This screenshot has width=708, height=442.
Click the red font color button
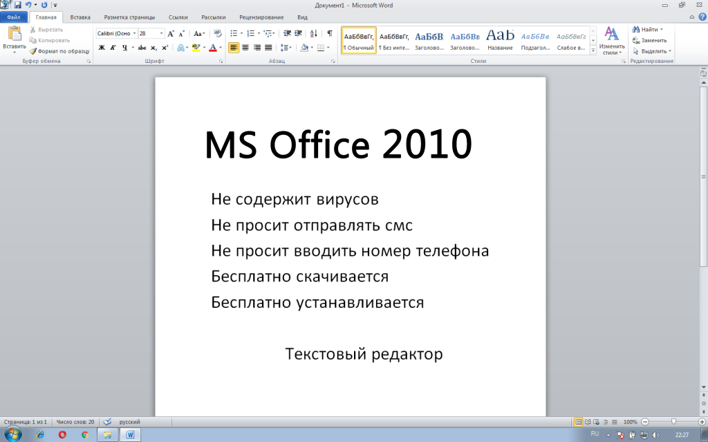pyautogui.click(x=213, y=48)
